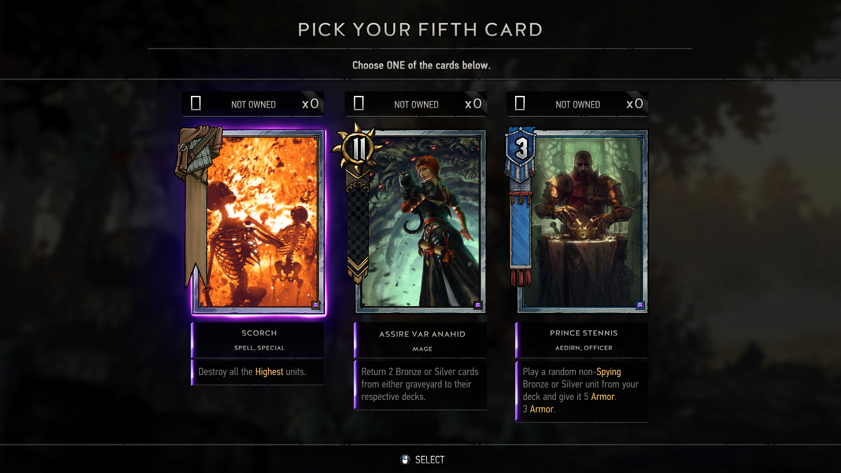The height and width of the screenshot is (473, 841).
Task: Click the power 3 blue shield icon
Action: 521,148
